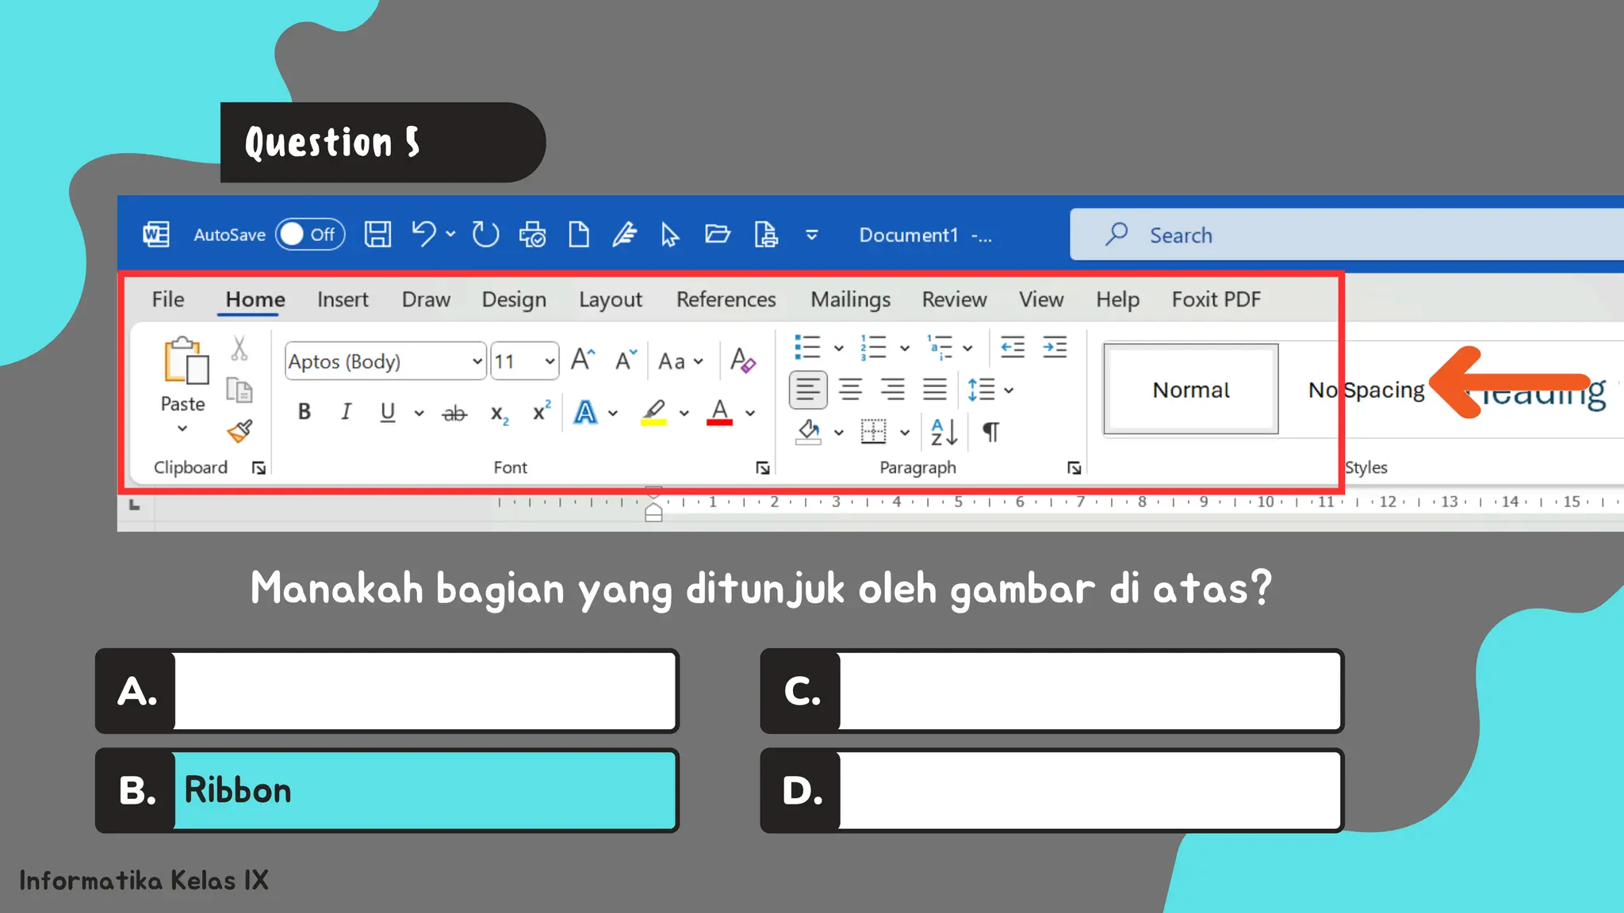
Task: Click the Subscript icon
Action: [499, 413]
